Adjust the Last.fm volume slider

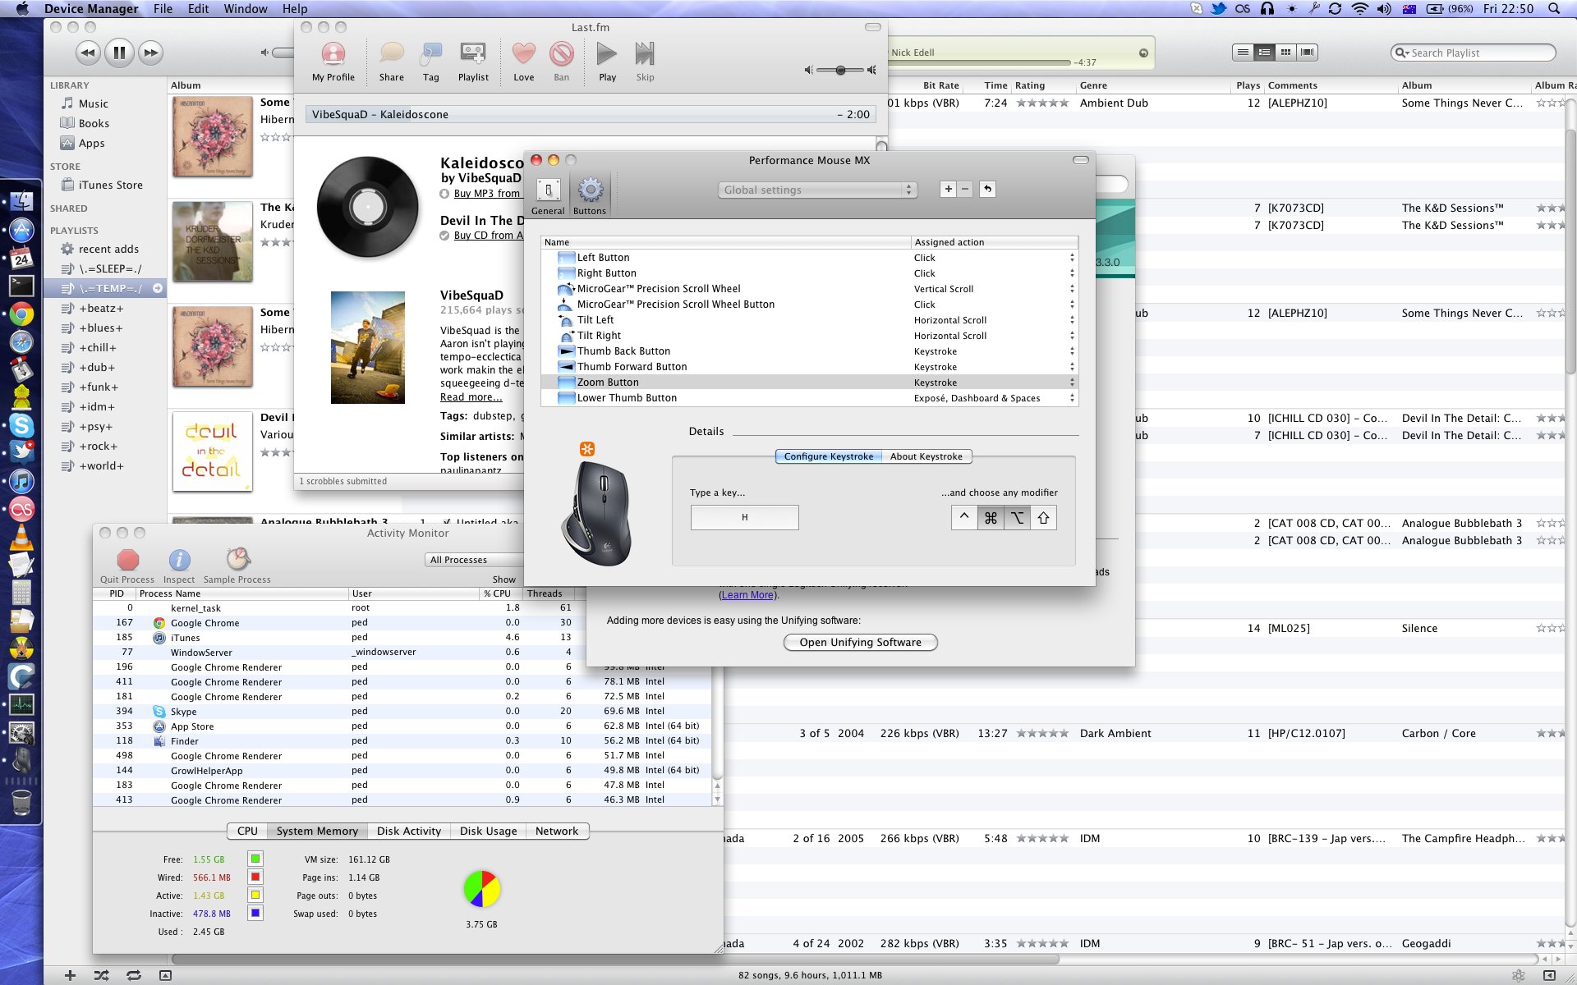(x=840, y=71)
